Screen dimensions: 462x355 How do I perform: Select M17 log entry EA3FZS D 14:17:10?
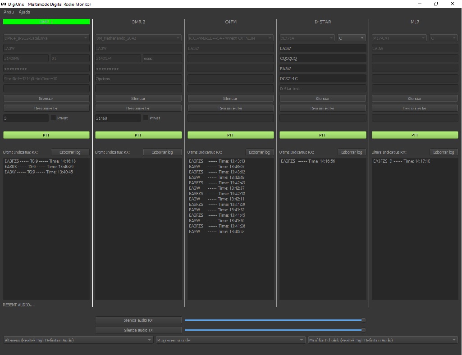pyautogui.click(x=402, y=161)
